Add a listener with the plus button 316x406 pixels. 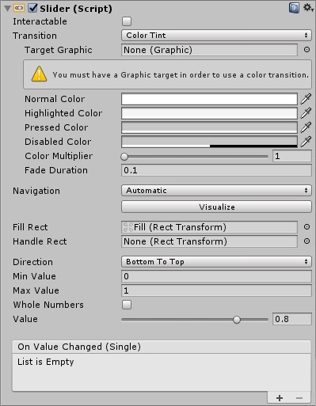(x=280, y=398)
